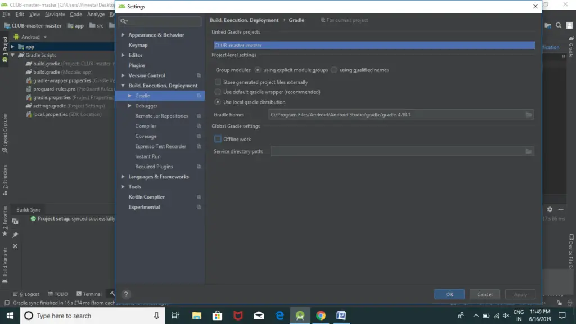Toggle the build view mode icon

point(15,221)
